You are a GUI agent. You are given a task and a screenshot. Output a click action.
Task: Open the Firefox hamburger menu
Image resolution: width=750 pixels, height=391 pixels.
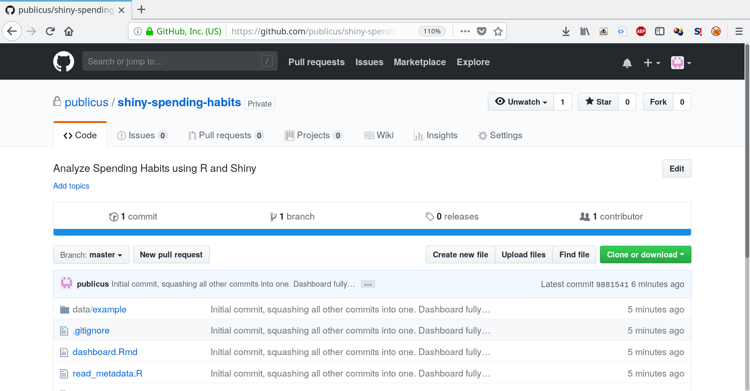click(739, 31)
